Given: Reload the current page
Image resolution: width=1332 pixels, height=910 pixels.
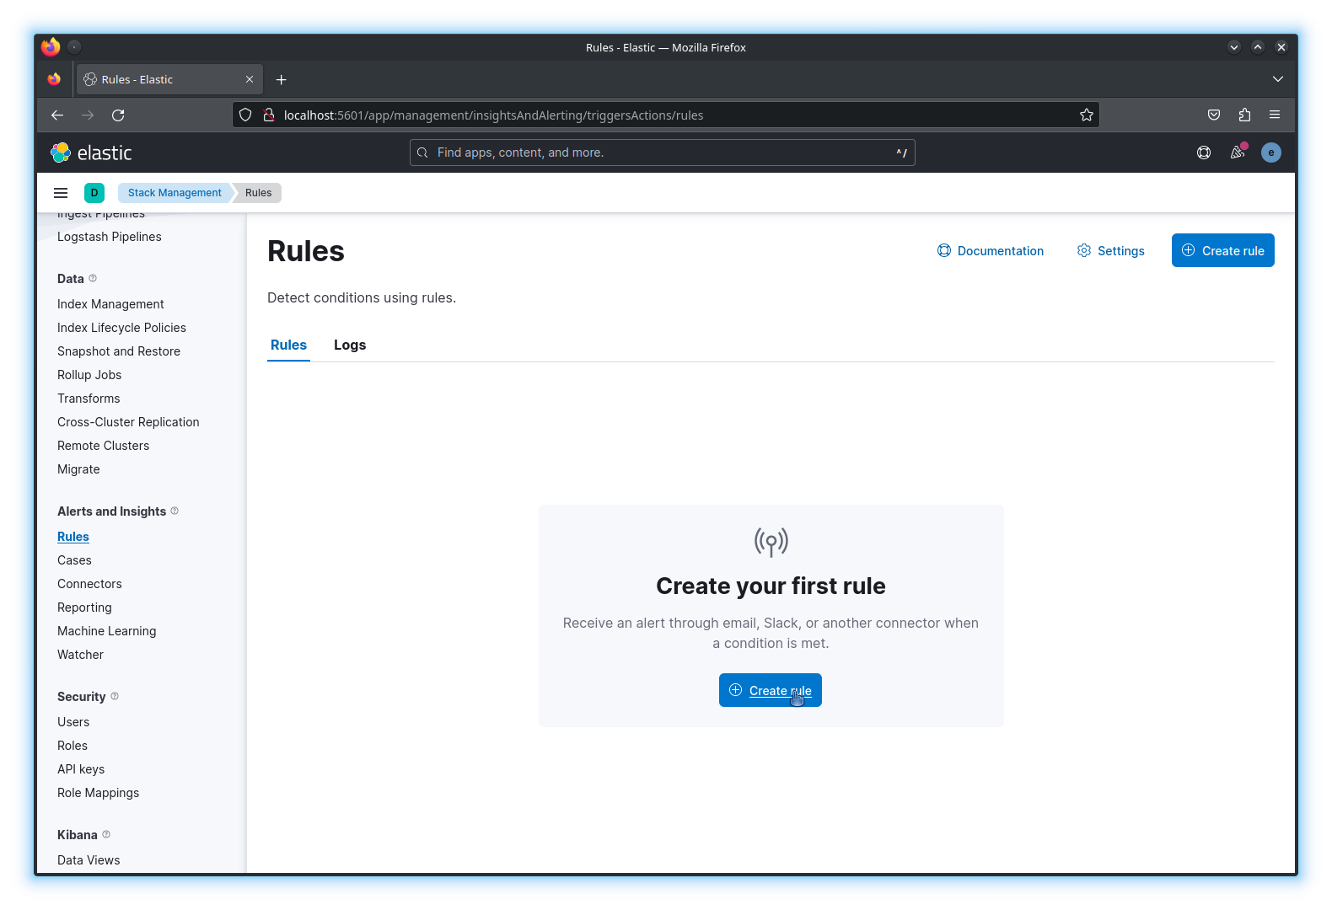Looking at the screenshot, I should click(x=118, y=115).
